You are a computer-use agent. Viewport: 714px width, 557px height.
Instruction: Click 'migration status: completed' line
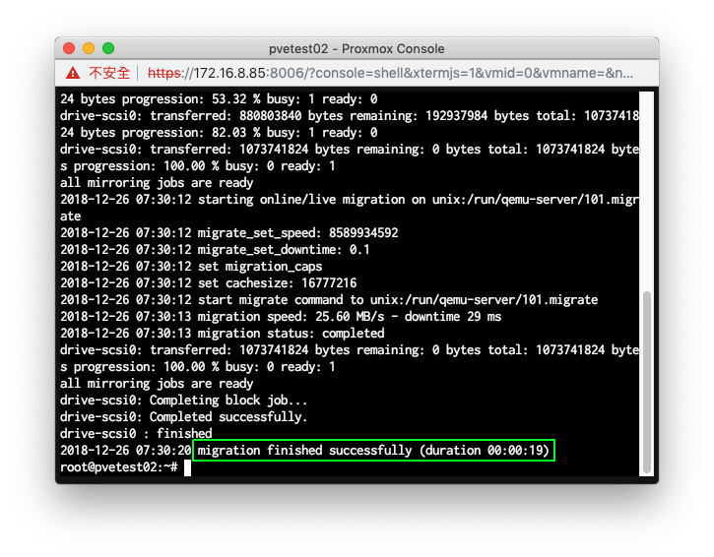coord(223,333)
